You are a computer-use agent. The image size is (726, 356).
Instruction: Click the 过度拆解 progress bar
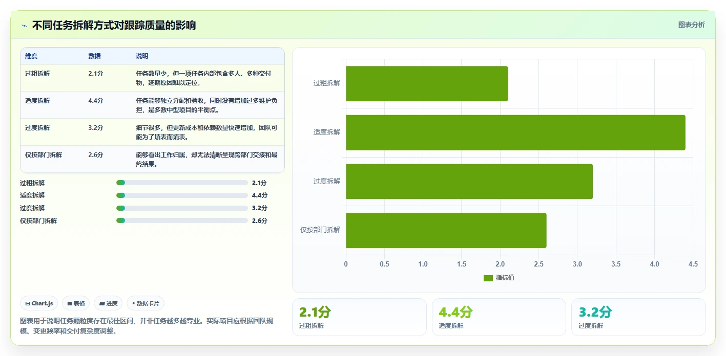pos(182,208)
